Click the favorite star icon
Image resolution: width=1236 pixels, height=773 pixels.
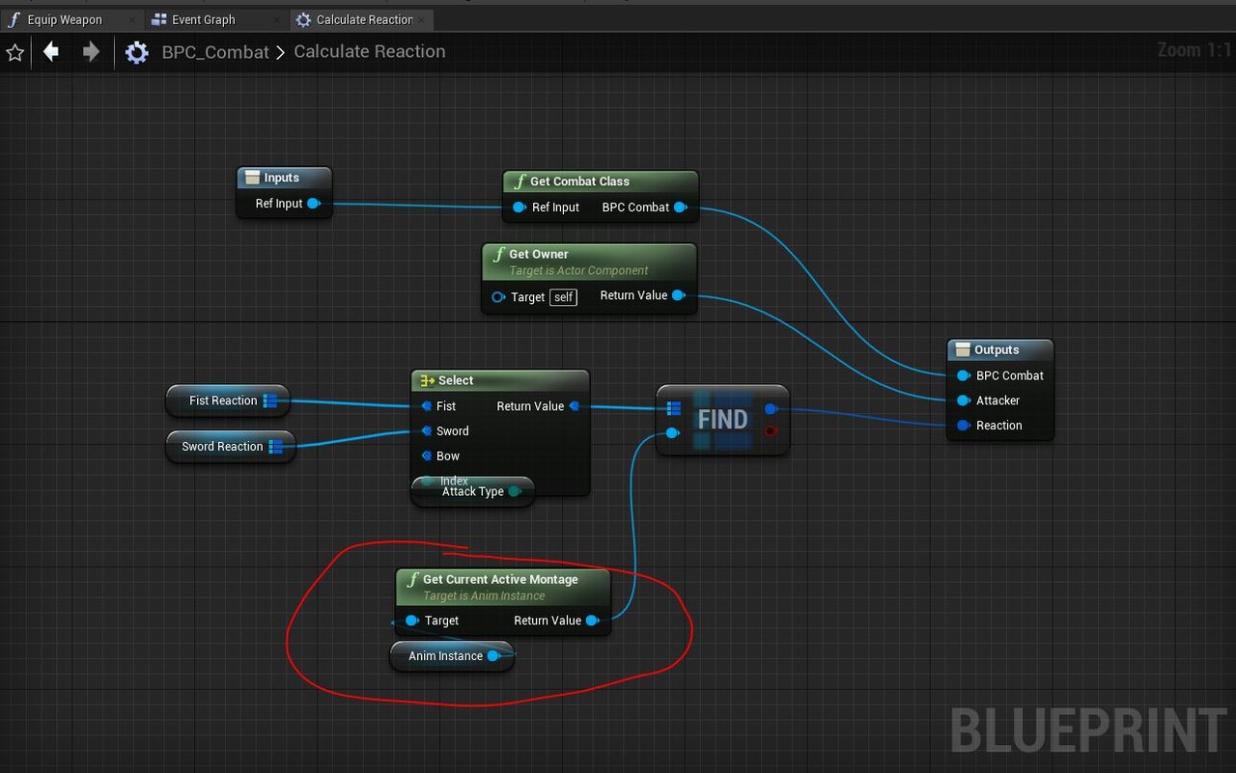[15, 52]
